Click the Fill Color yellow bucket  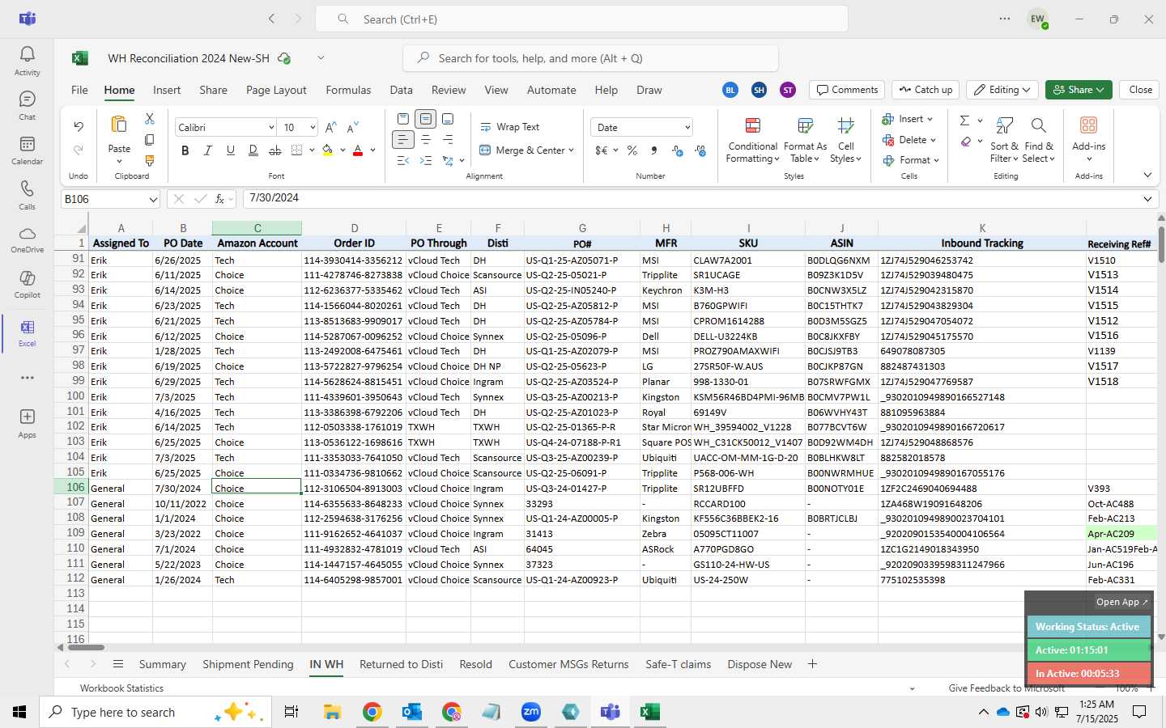[x=327, y=150]
